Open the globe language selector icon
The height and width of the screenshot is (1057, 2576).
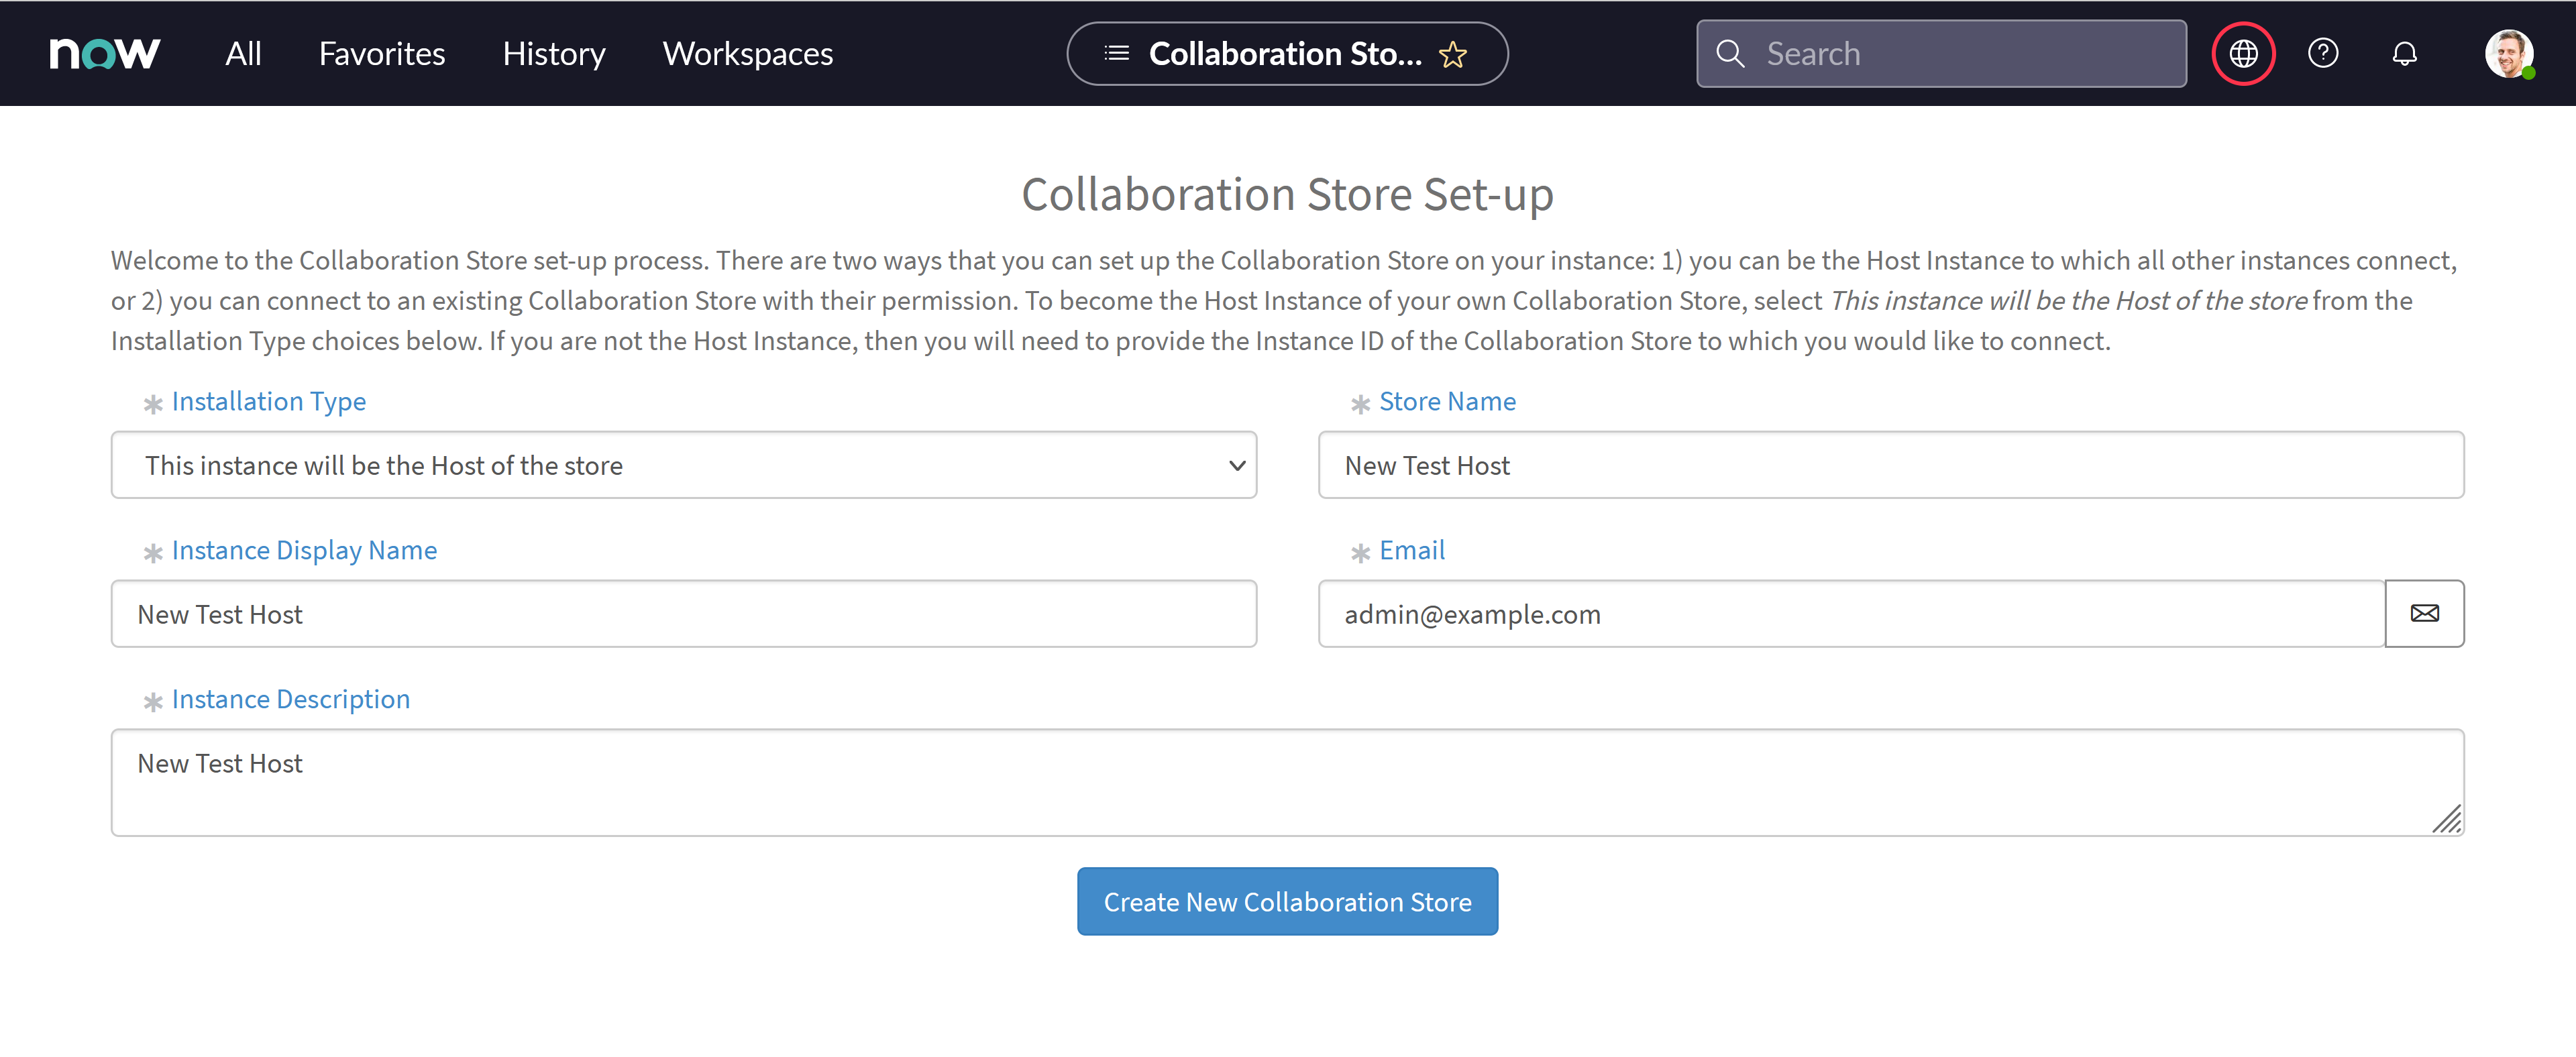click(x=2243, y=53)
